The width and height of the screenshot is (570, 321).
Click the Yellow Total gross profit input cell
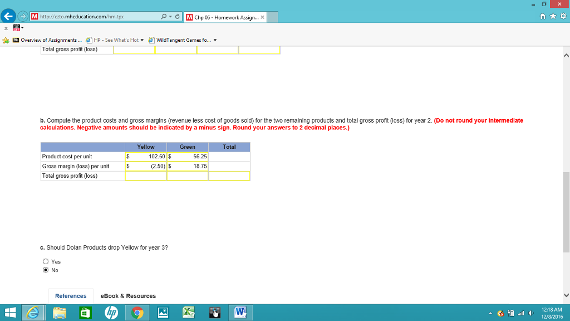pyautogui.click(x=146, y=176)
